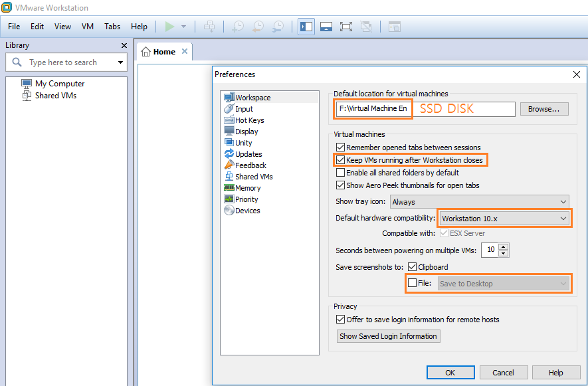The image size is (588, 386).
Task: Click the green Power On play button
Action: [x=169, y=27]
